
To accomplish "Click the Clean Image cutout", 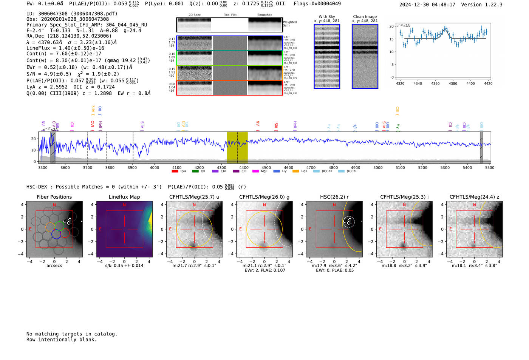I will [365, 56].
